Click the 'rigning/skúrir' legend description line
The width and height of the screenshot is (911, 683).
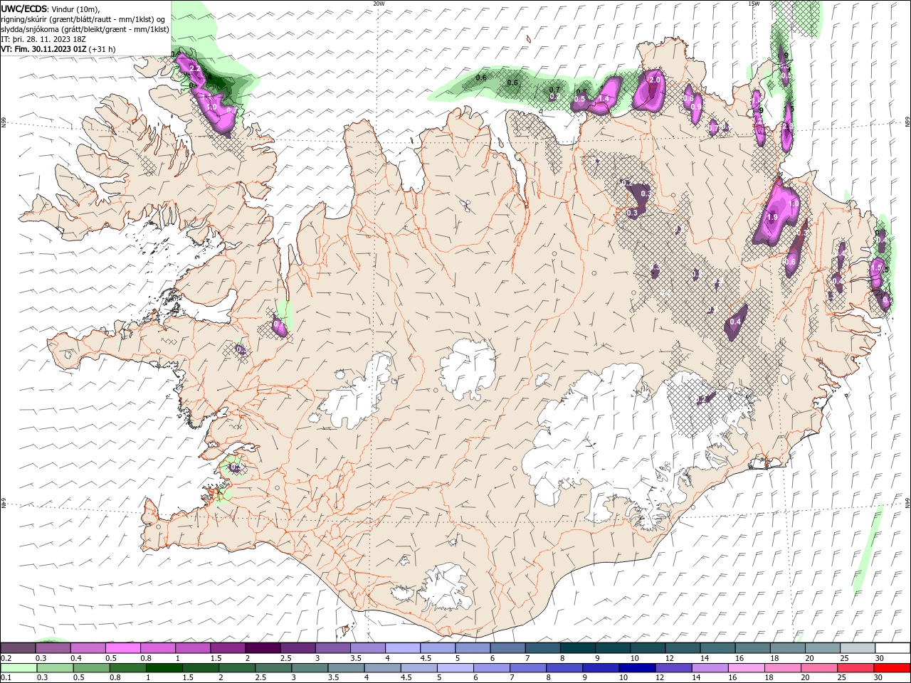pyautogui.click(x=83, y=19)
